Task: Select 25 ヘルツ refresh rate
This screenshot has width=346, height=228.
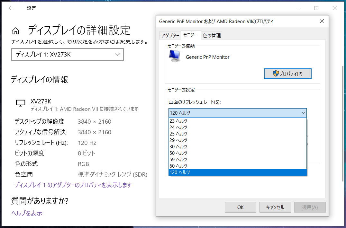Action: pyautogui.click(x=237, y=134)
